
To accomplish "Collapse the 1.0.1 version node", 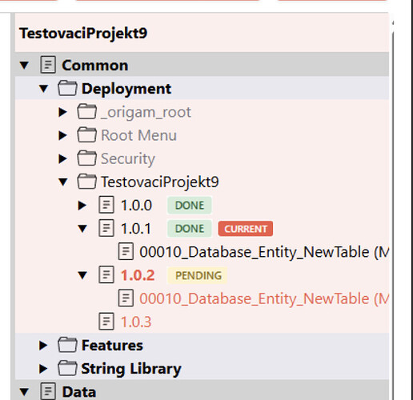I will click(82, 229).
